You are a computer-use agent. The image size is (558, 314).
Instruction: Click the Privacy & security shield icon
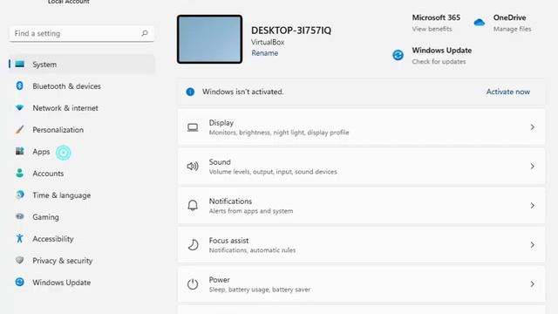[x=19, y=260]
